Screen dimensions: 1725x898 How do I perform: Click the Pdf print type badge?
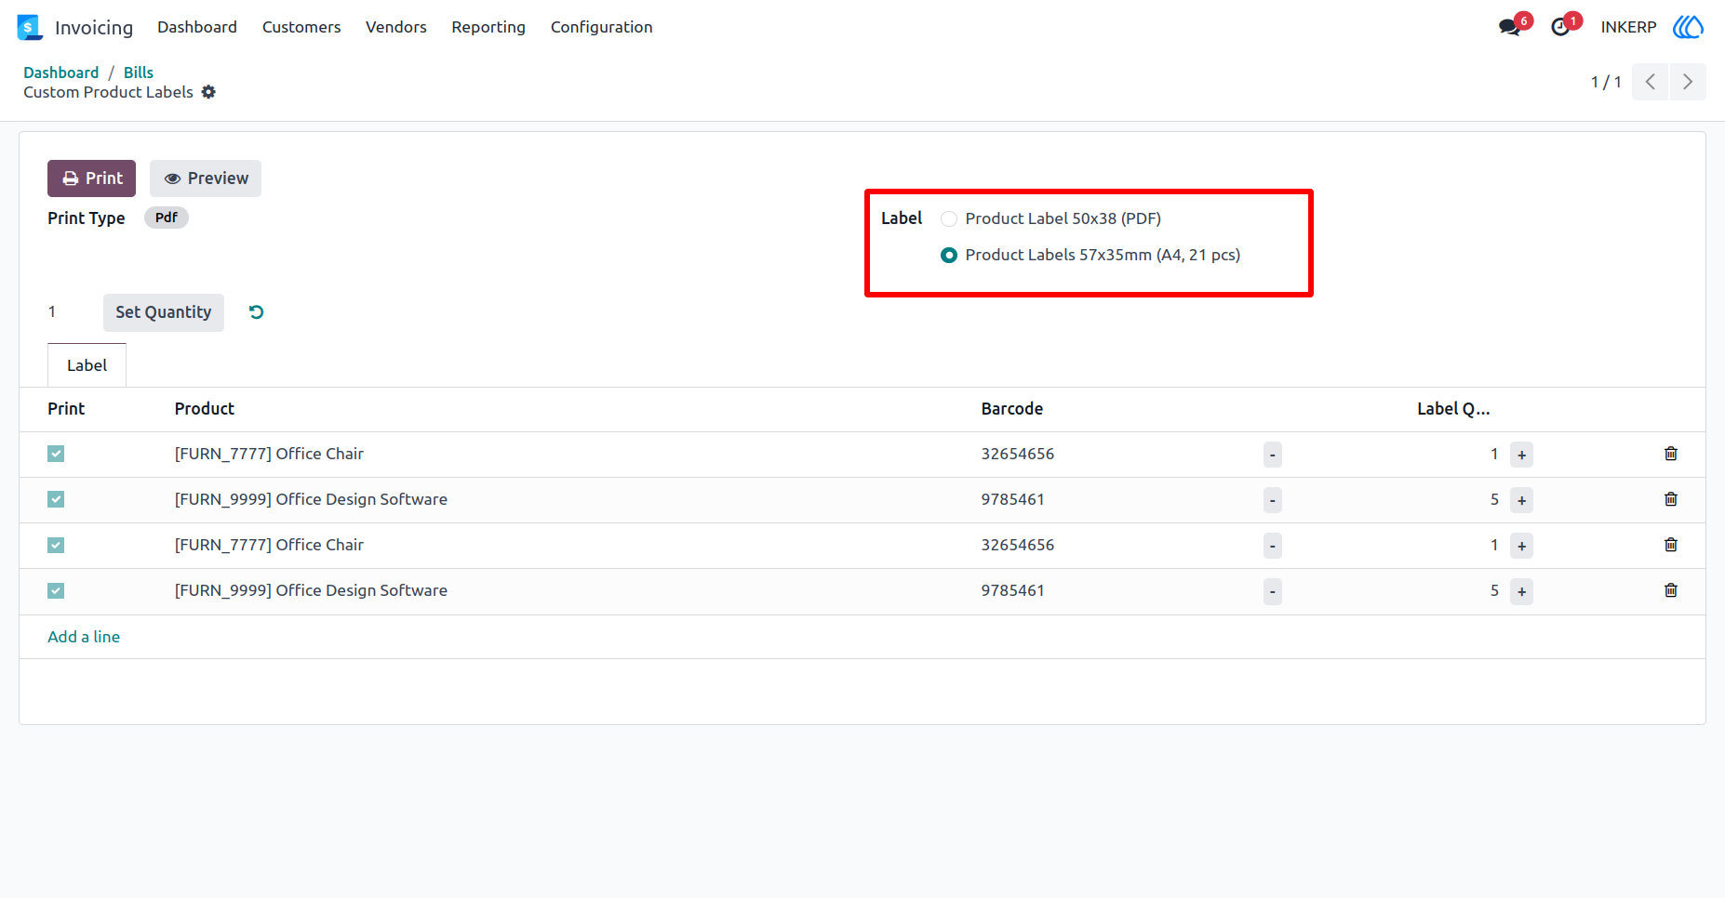pos(167,218)
